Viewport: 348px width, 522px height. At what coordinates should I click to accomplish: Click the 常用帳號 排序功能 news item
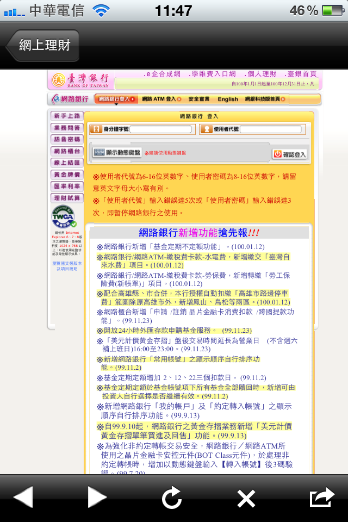pos(178,363)
